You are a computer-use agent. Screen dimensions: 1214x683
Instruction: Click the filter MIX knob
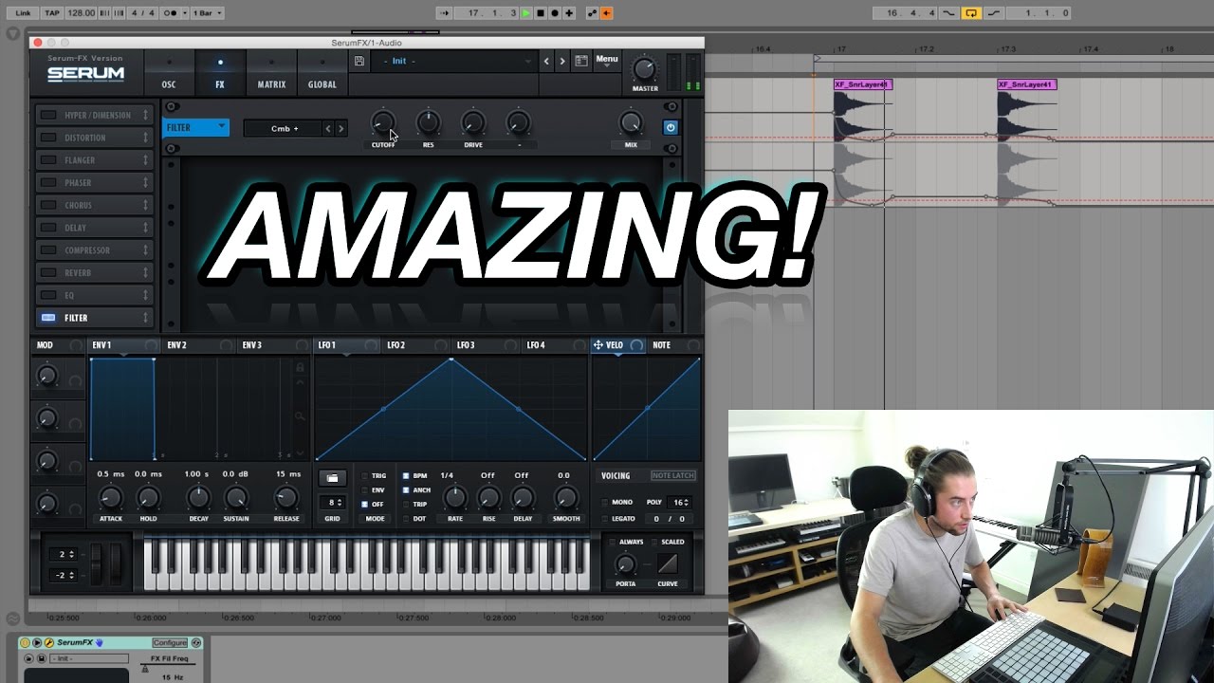tap(631, 122)
